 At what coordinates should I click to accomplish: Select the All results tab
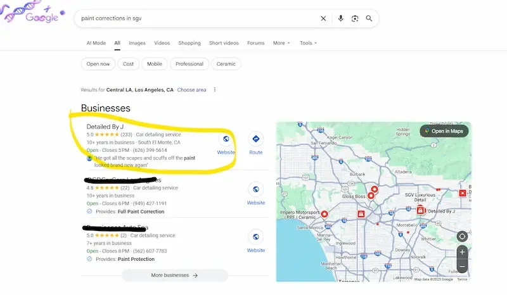click(117, 43)
